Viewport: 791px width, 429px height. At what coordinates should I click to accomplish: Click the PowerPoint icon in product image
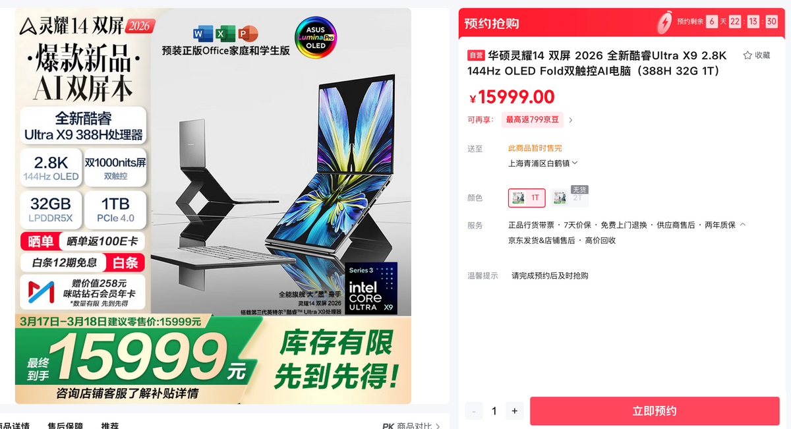249,33
